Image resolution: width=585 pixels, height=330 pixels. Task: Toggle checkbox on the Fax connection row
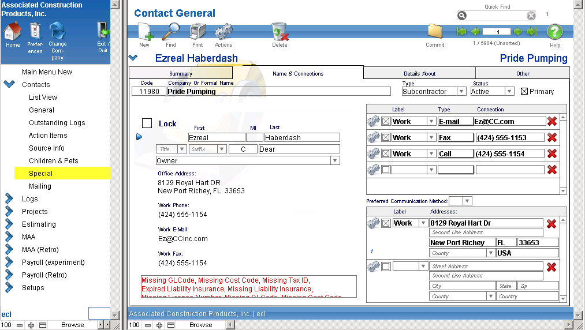(x=386, y=137)
